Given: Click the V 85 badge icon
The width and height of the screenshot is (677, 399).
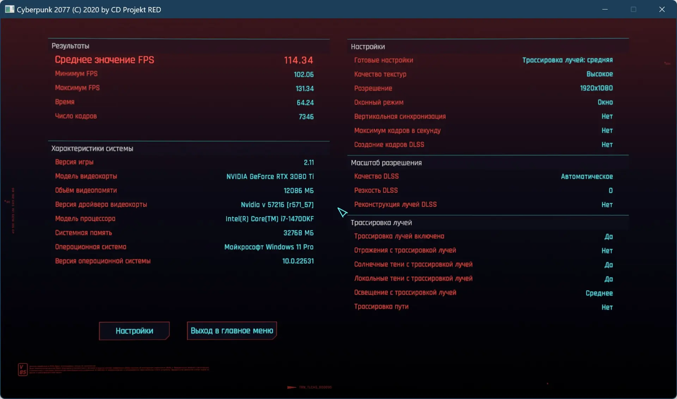Looking at the screenshot, I should [x=23, y=369].
